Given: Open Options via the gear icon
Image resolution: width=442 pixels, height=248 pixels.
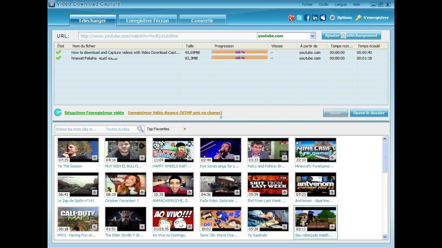Looking at the screenshot, I should 332,18.
